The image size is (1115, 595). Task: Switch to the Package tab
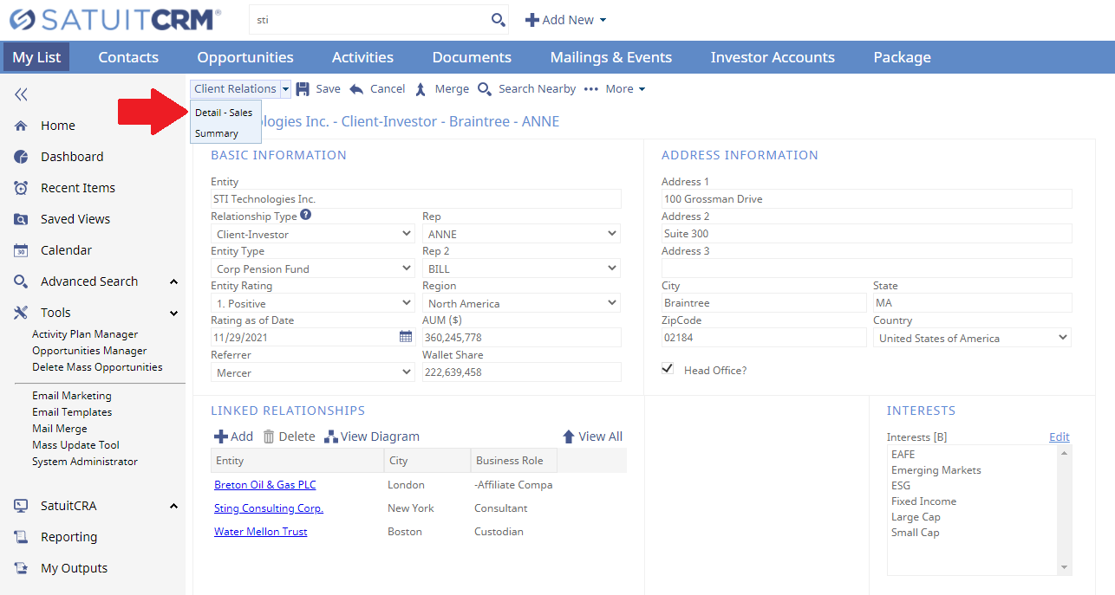[903, 57]
